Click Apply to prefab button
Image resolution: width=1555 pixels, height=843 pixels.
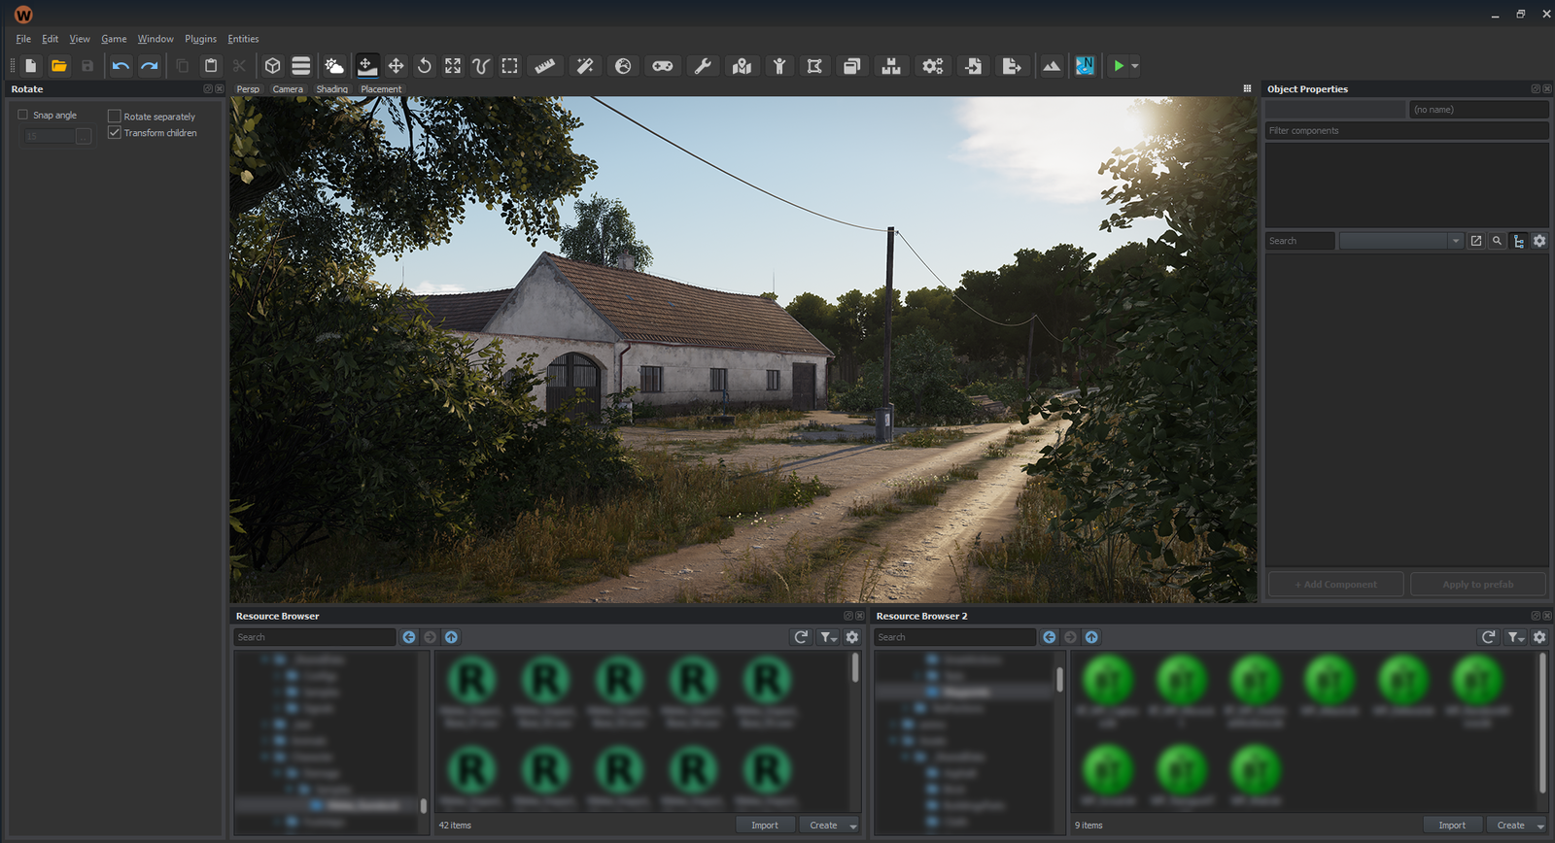1477,584
